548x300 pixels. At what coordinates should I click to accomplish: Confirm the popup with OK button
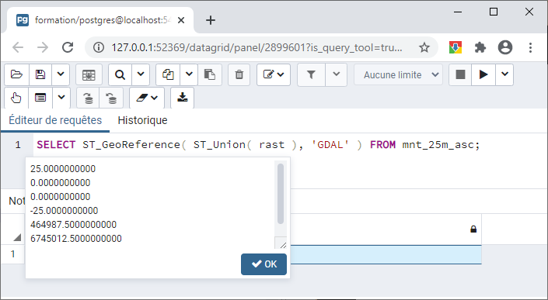pos(264,264)
